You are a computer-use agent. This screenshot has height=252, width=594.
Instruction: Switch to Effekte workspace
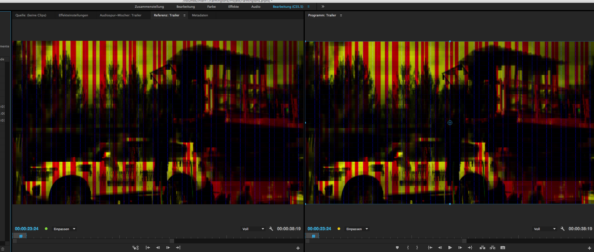click(x=233, y=7)
